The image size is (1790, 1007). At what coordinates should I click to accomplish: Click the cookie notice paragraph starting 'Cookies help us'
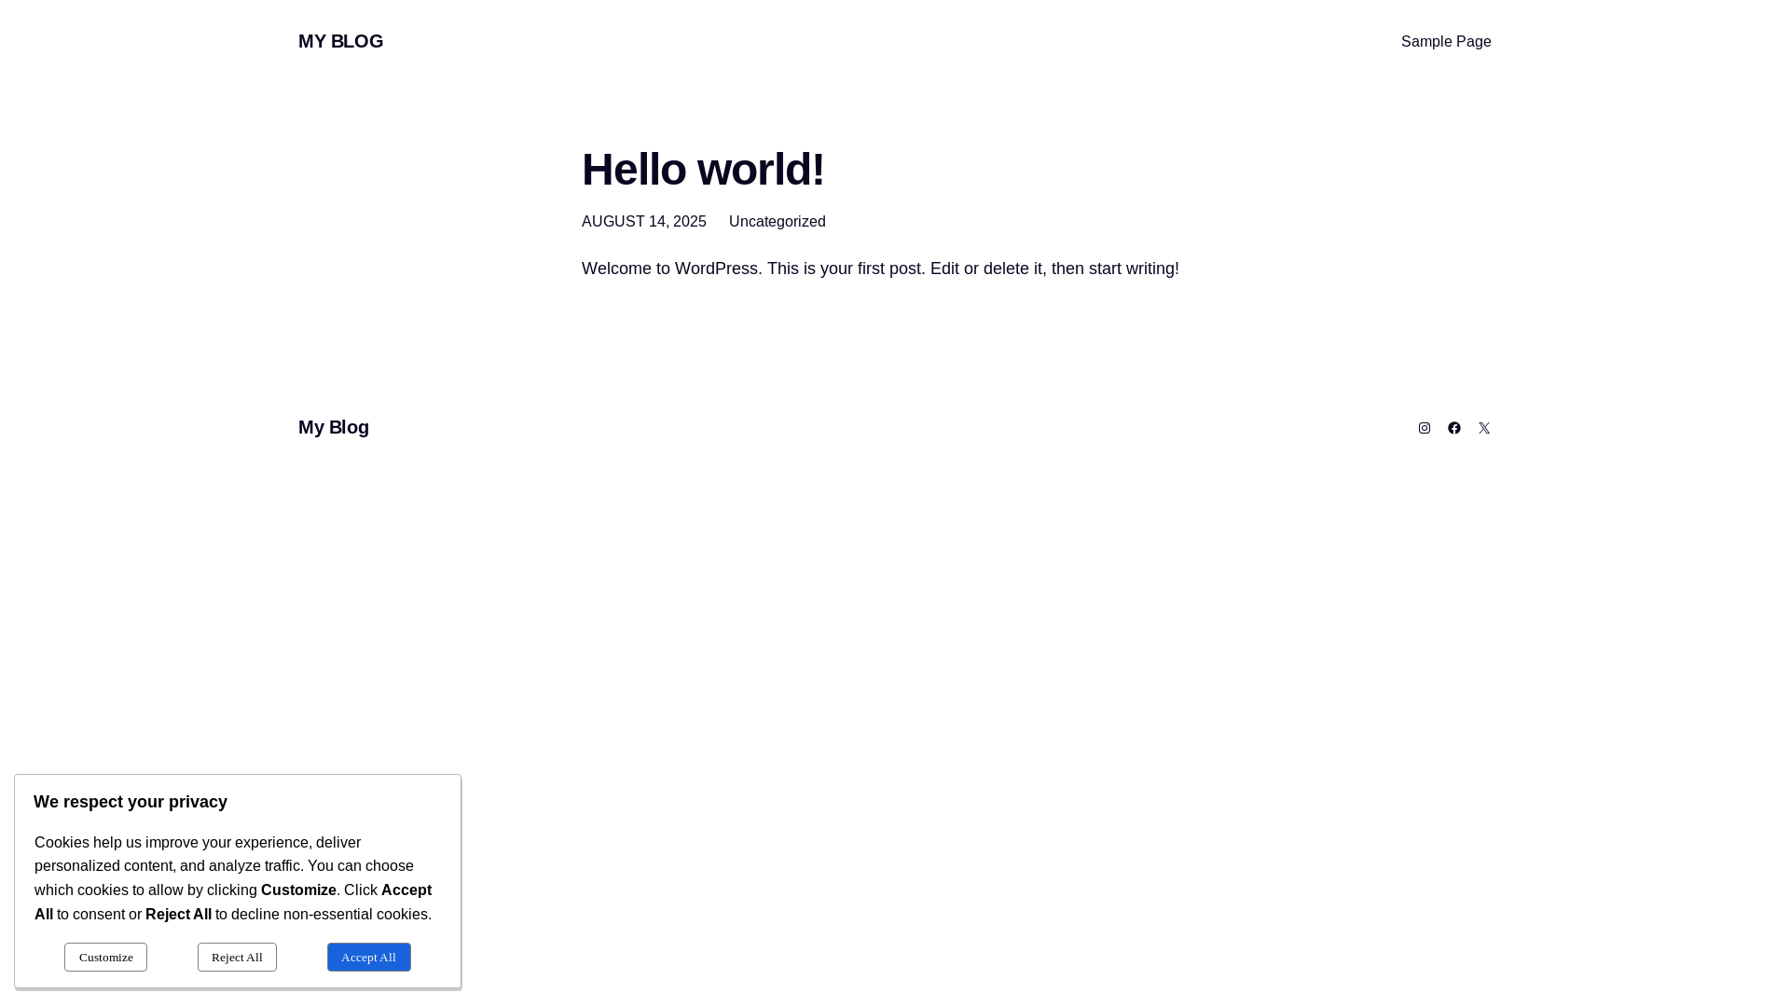tap(233, 878)
